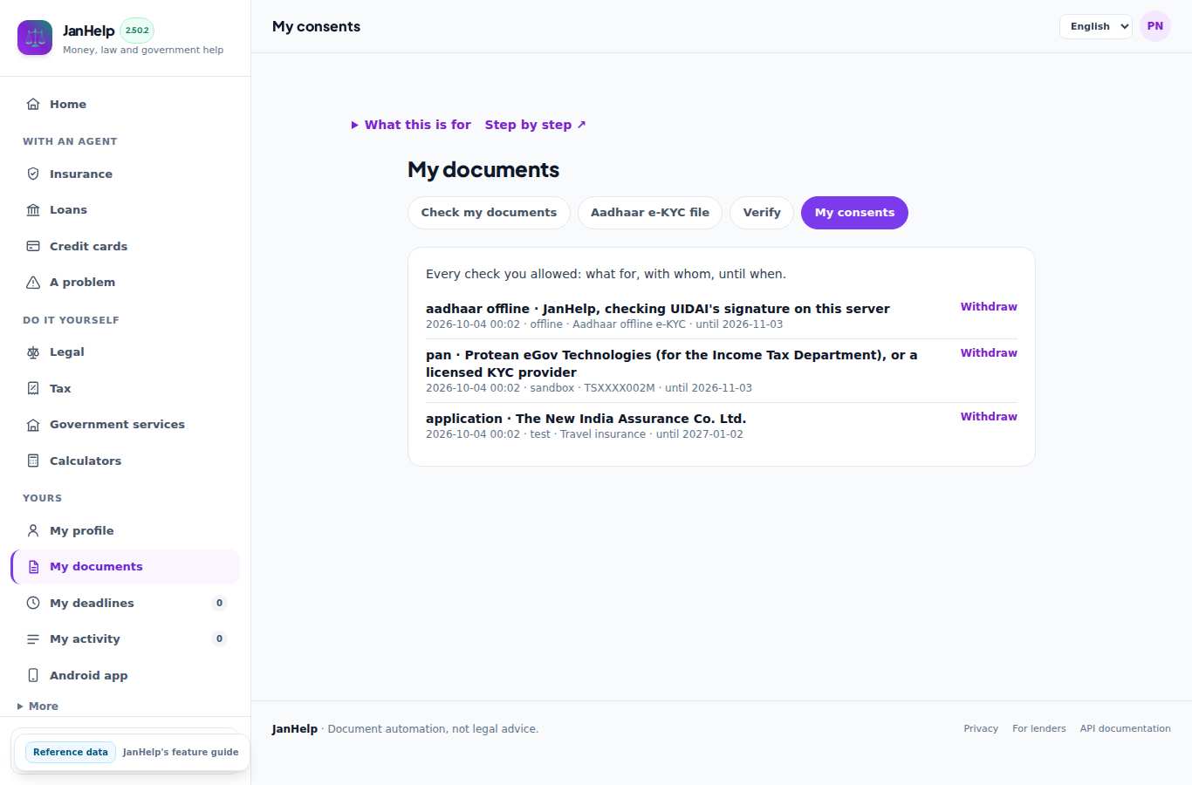This screenshot has width=1192, height=785.
Task: Open JanHelp's feature guide link
Action: tap(181, 752)
